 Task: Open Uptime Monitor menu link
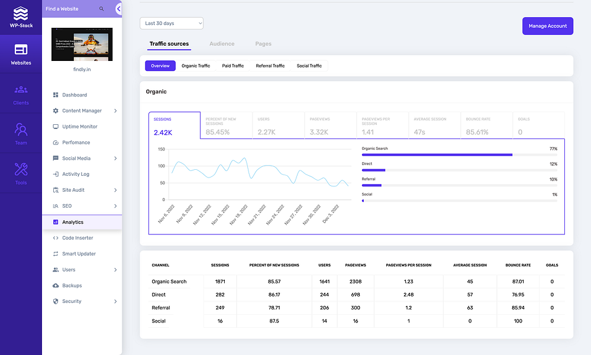(x=79, y=127)
